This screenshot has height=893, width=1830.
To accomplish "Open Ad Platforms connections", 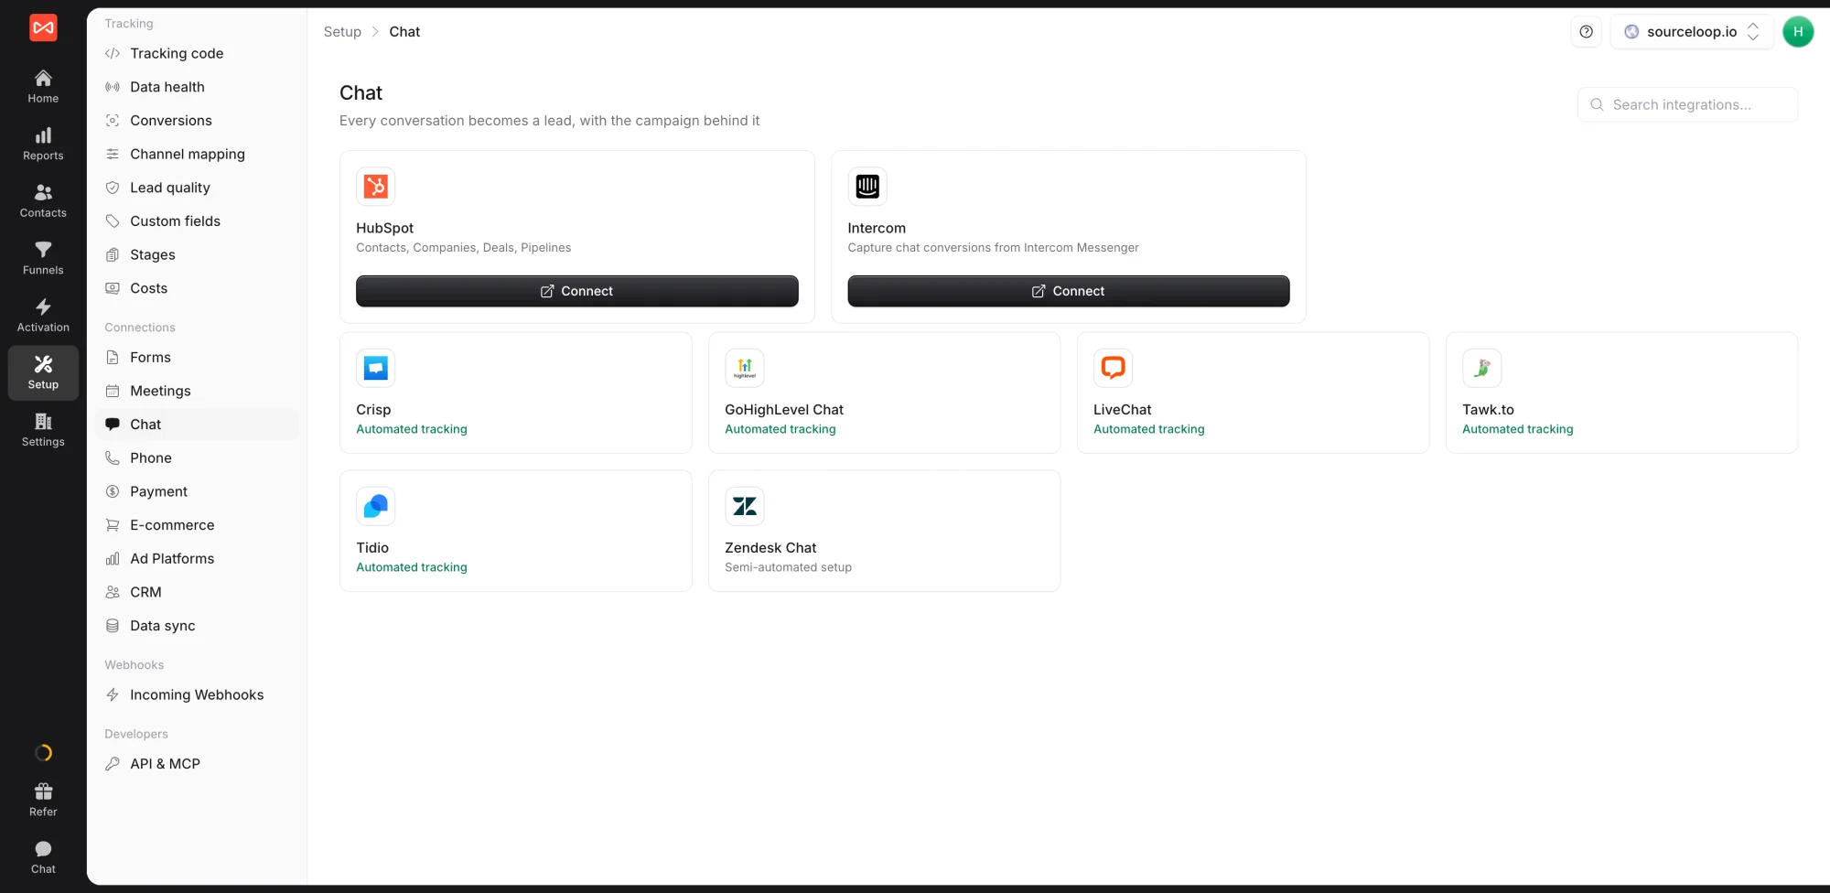I will (197, 559).
